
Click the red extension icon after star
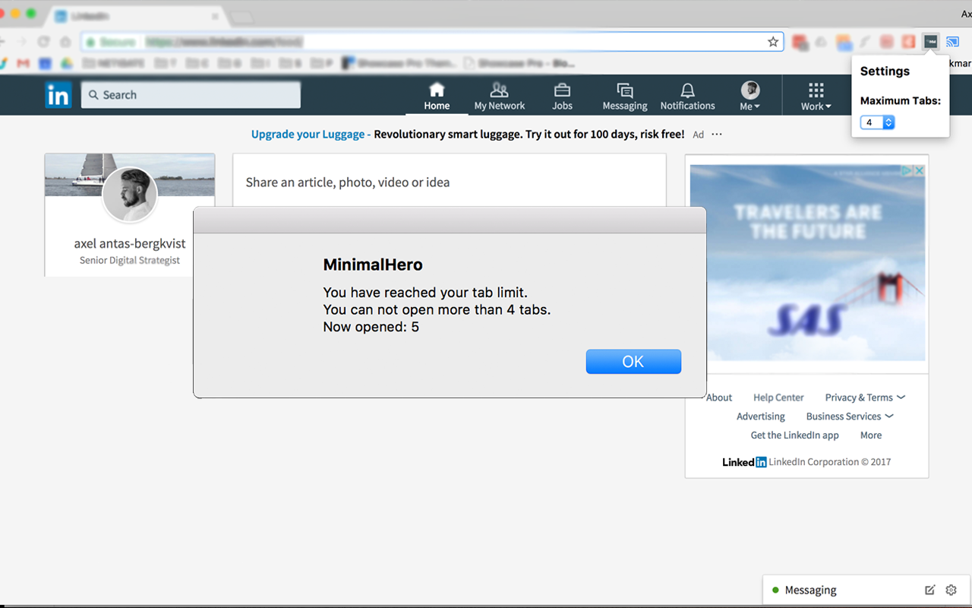800,42
